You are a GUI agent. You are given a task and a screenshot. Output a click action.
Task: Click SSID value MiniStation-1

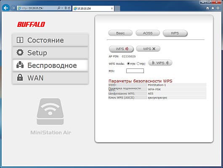pyautogui.click(x=157, y=85)
